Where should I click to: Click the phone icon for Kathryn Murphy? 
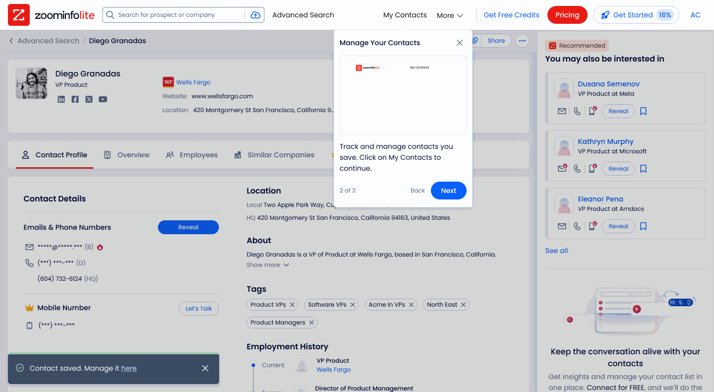coord(577,169)
